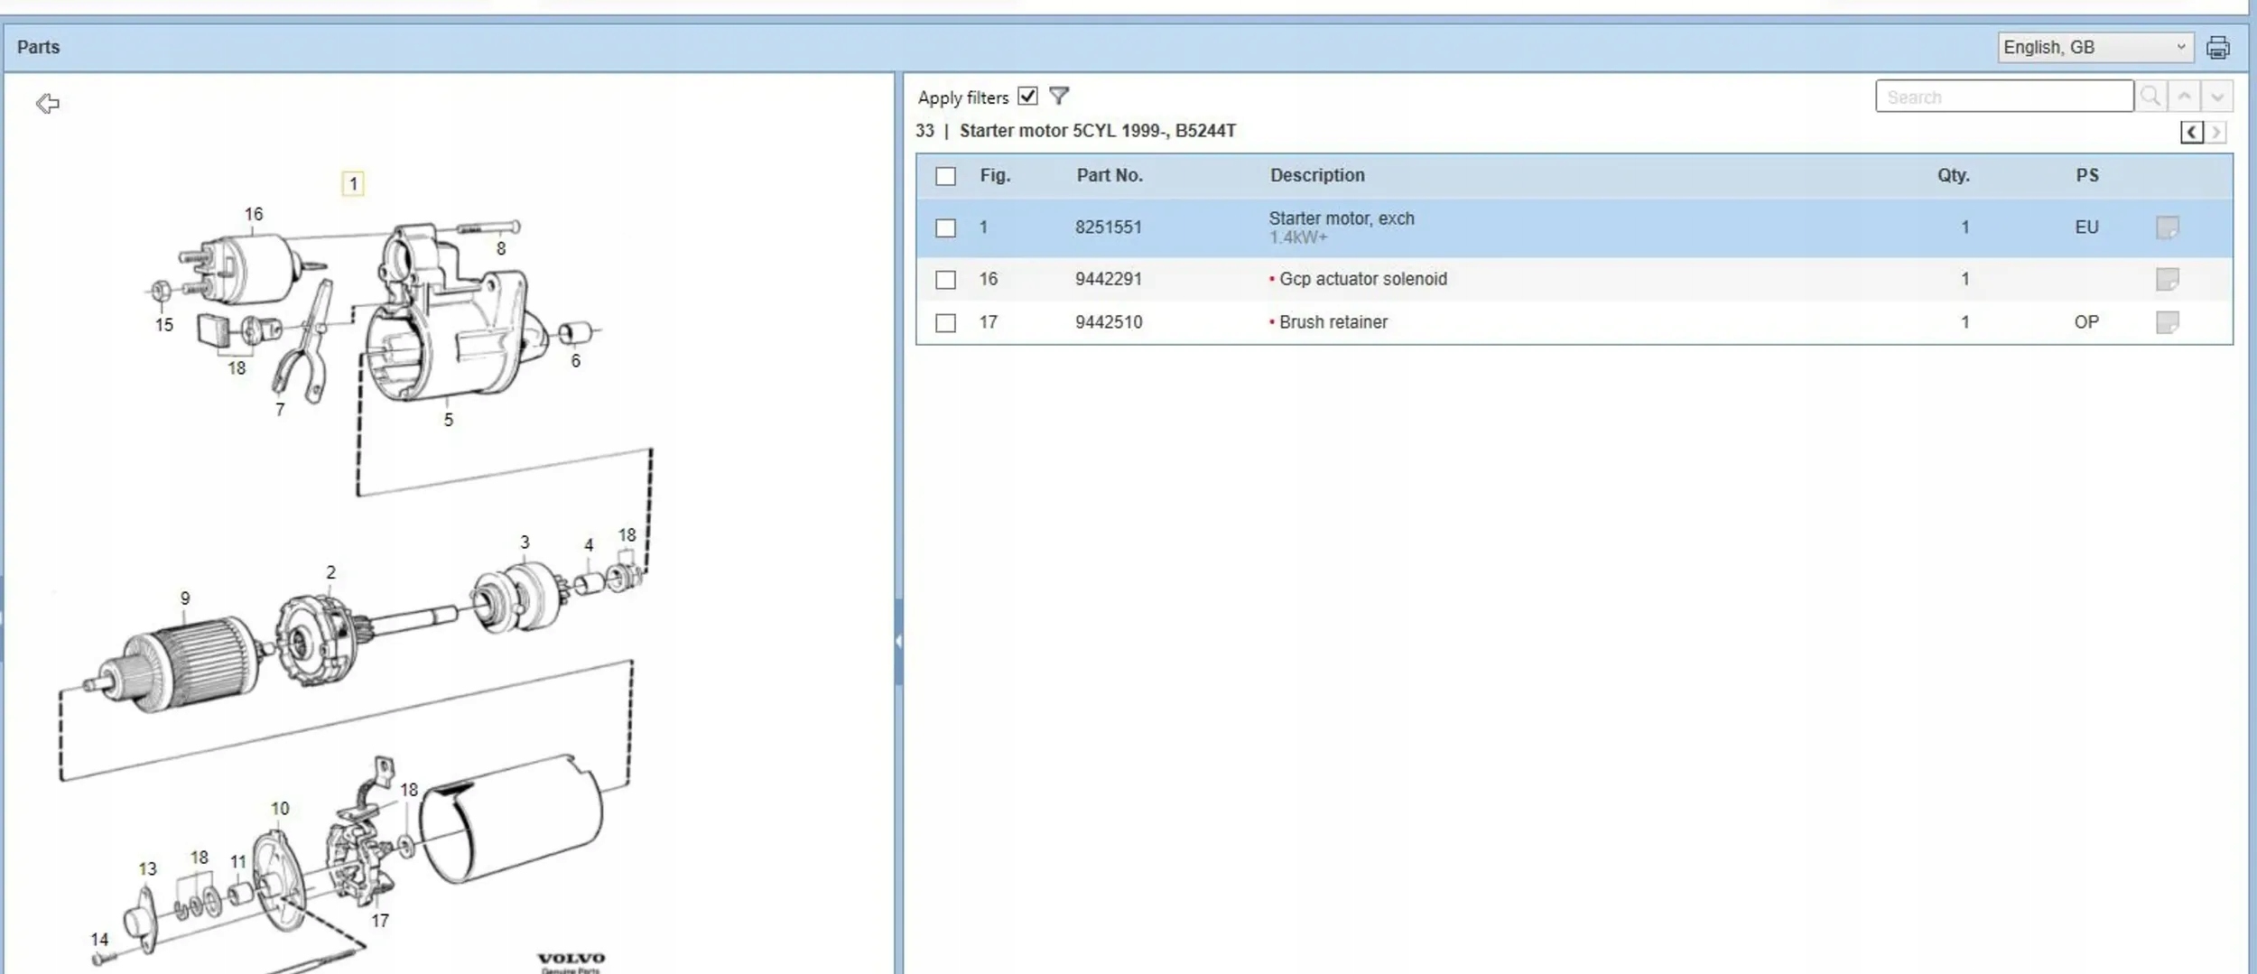
Task: Select part number 9442510
Action: tap(1108, 322)
